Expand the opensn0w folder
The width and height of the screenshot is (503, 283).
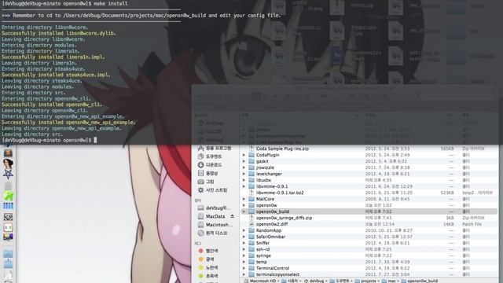244,205
